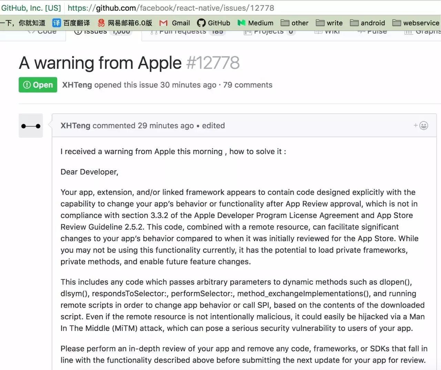Viewport: 441px width, 370px height.
Task: Click the issue title 'A warning from Apple'
Action: pos(100,63)
